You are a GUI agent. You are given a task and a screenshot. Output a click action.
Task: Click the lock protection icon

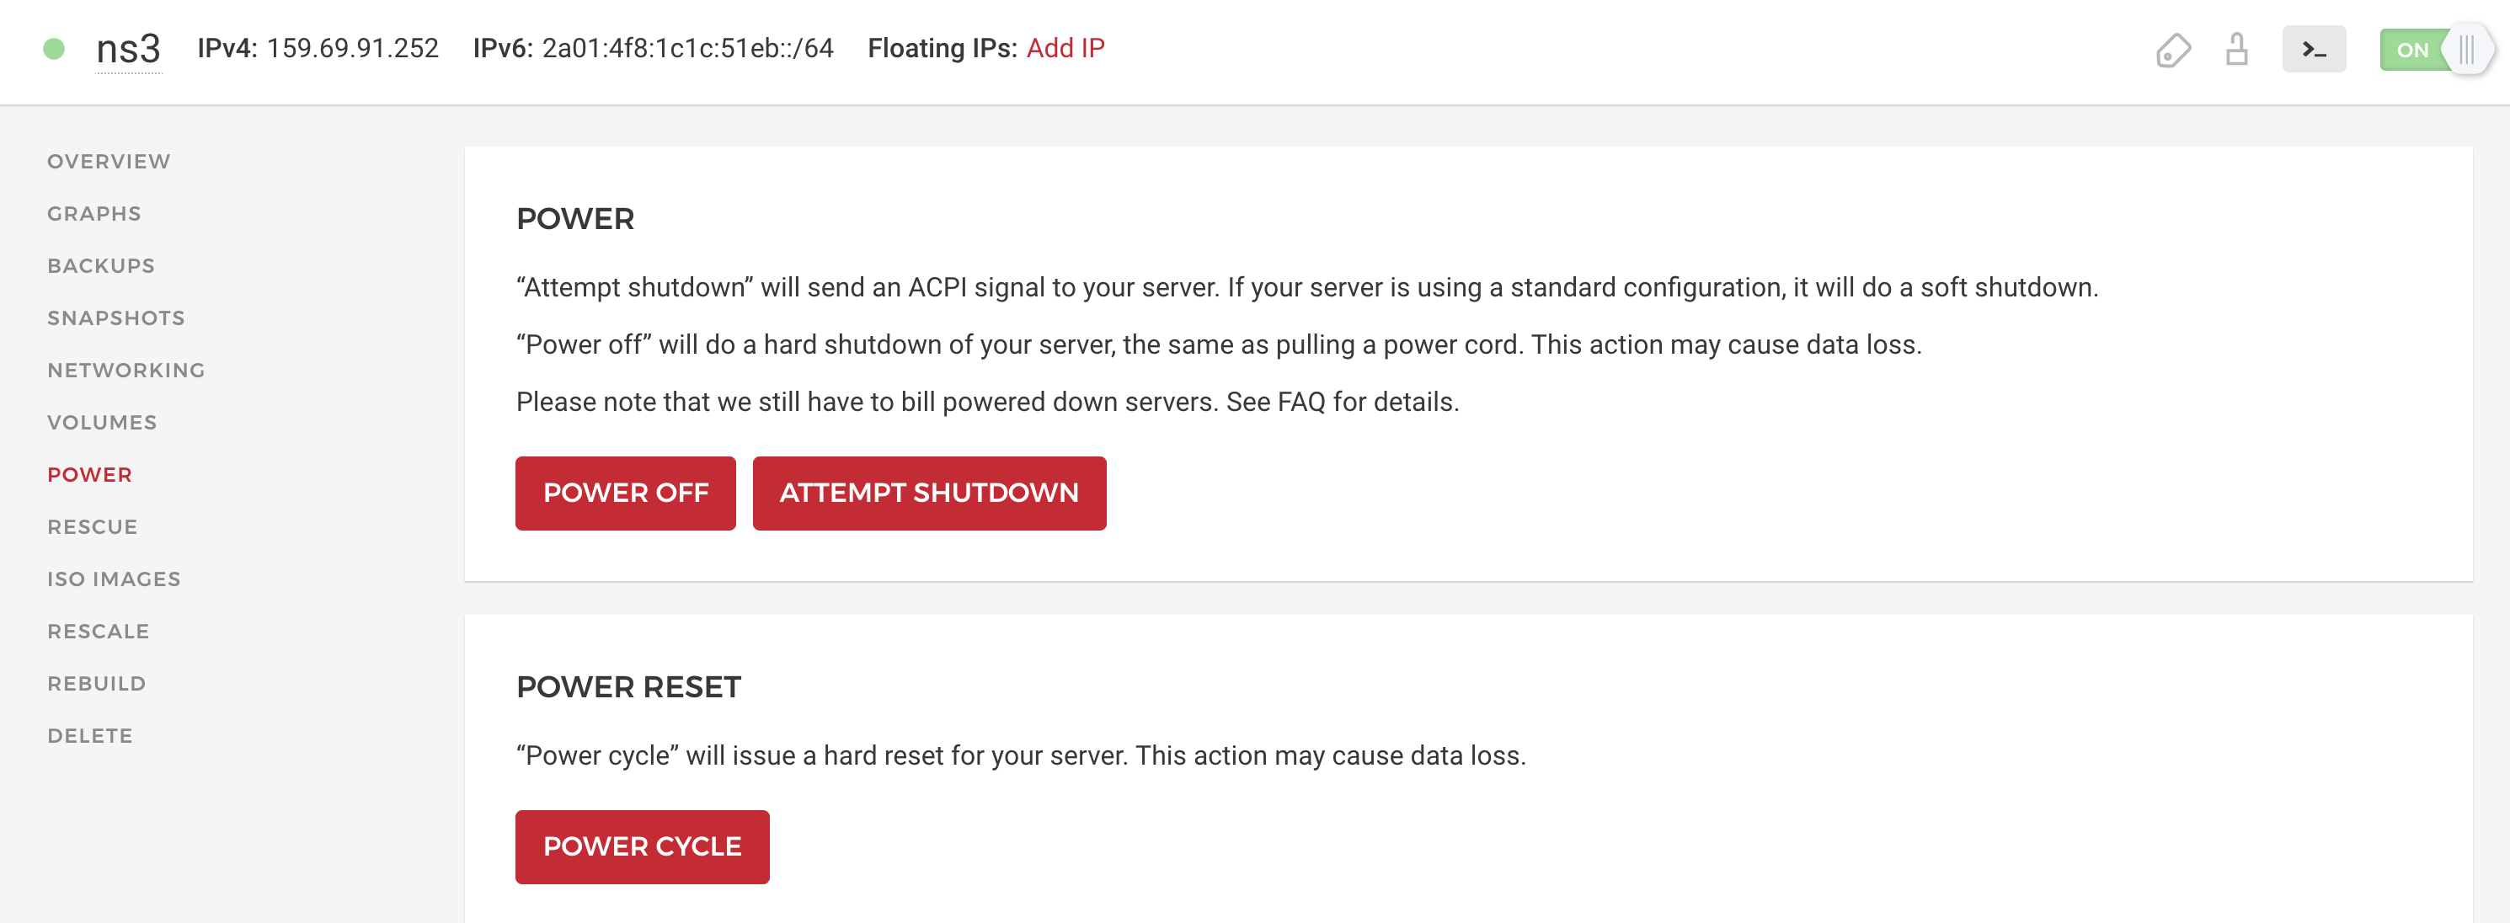click(2236, 49)
